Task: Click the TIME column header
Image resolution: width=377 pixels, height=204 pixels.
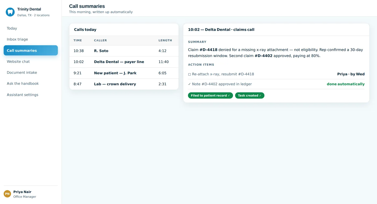Action: point(78,40)
